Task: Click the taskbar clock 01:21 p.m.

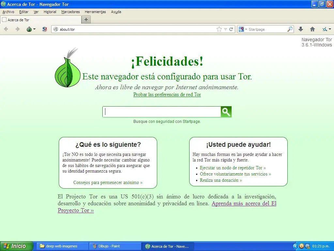Action: (321, 246)
